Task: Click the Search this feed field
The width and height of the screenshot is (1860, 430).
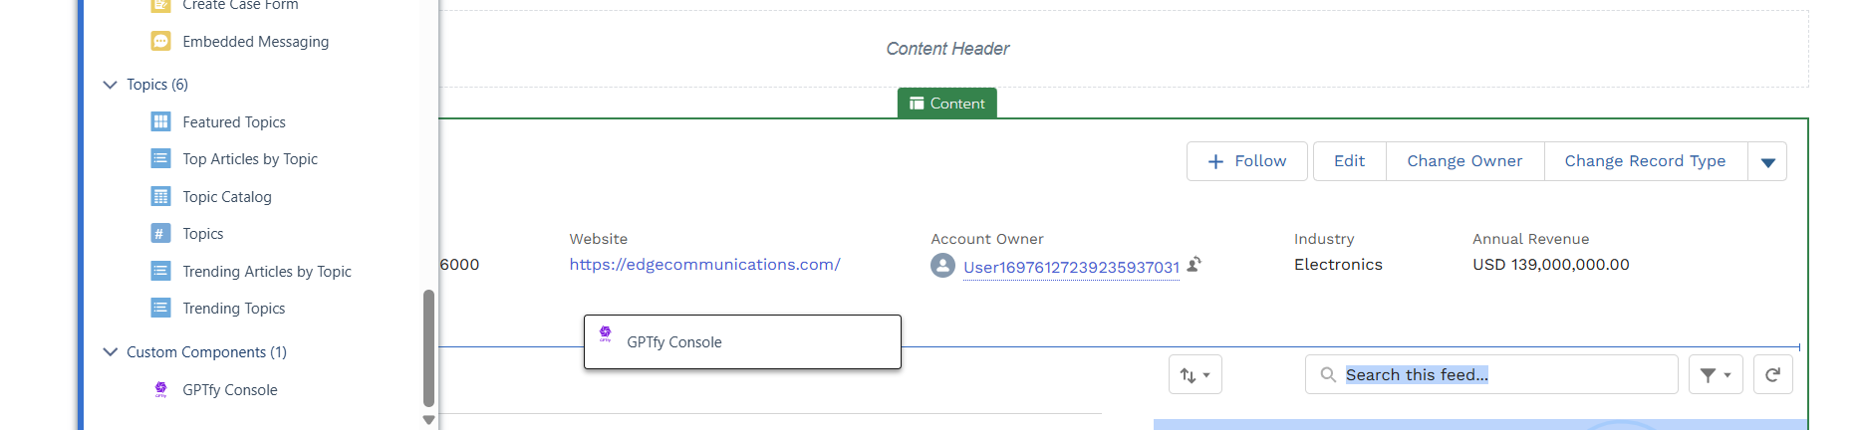Action: (x=1494, y=374)
